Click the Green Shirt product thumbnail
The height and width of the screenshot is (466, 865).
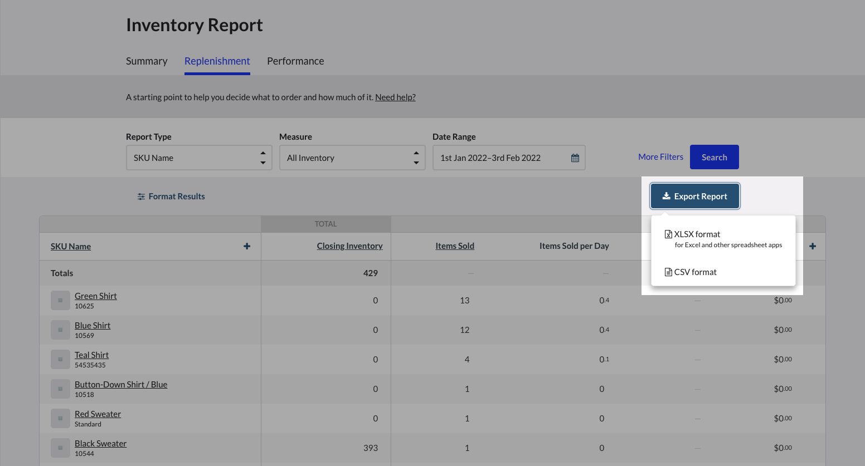point(60,301)
